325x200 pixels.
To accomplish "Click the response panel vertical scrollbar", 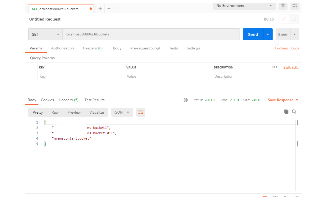I will pos(297,144).
